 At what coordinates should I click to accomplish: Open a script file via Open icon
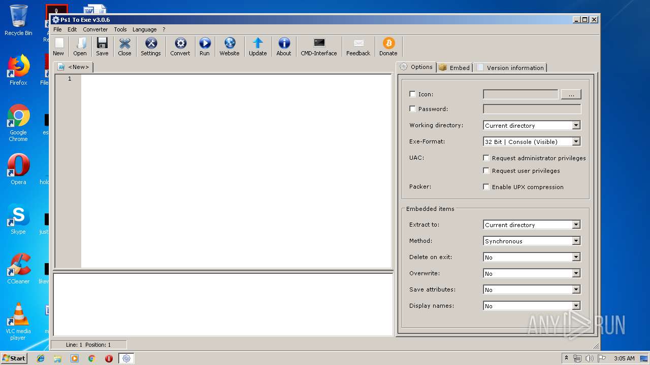pyautogui.click(x=80, y=47)
